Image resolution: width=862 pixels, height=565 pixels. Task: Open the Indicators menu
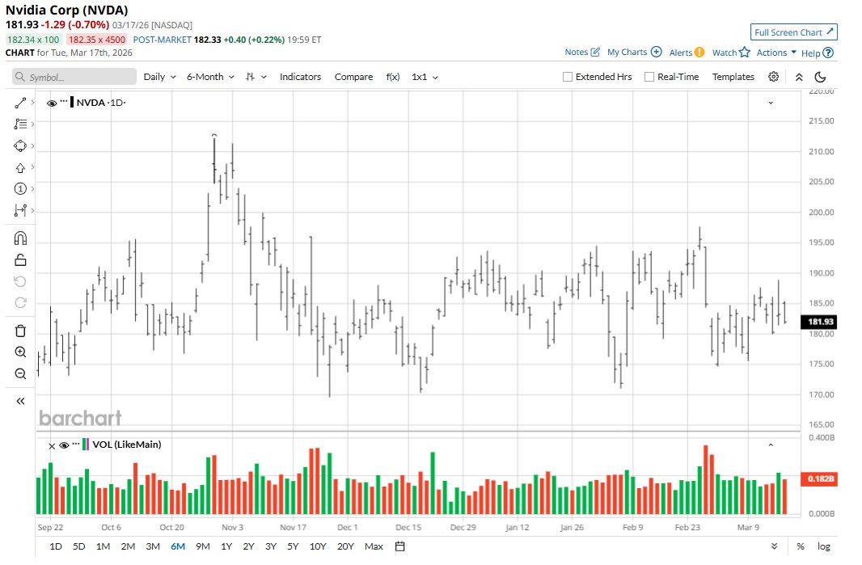point(300,77)
